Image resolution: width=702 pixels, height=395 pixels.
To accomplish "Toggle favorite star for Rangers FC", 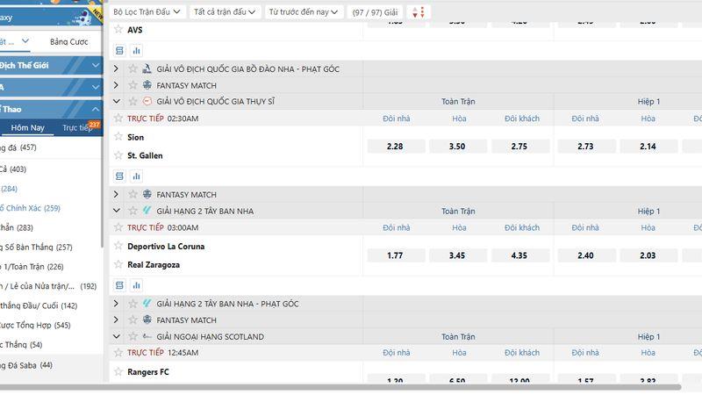I will [x=118, y=372].
